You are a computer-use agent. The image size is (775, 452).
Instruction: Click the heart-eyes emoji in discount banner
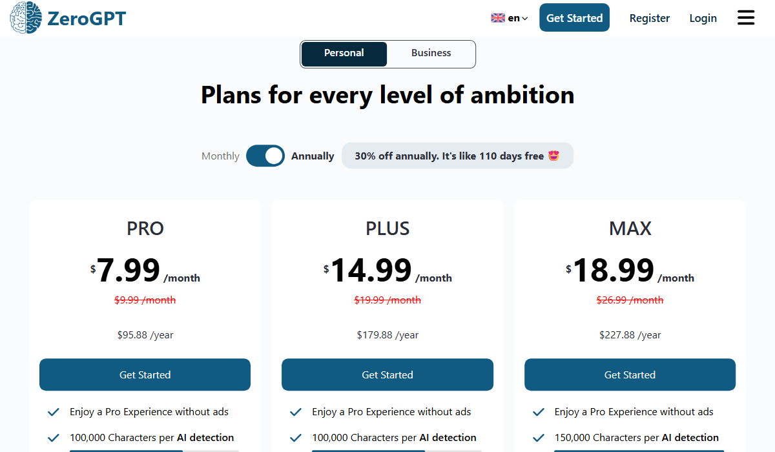pyautogui.click(x=553, y=156)
